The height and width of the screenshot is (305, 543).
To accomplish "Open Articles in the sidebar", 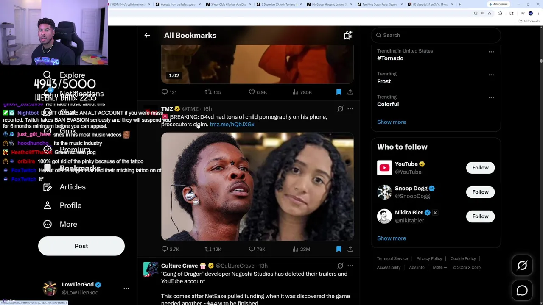I will (x=64, y=187).
